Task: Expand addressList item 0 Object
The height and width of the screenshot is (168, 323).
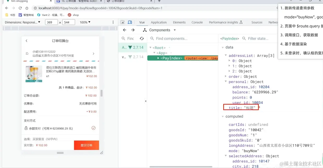Action: [x=230, y=61]
